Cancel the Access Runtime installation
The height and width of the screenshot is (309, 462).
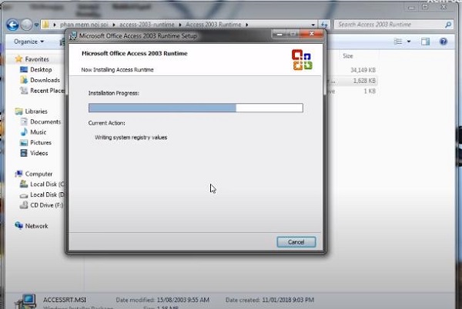pyautogui.click(x=296, y=242)
